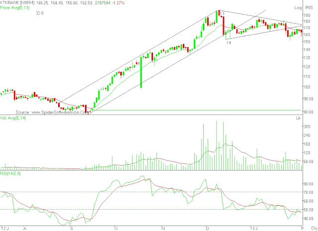Click the KTKBANK [N8054] symbol title
Viewport: 318px width, 231px height.
(17, 3)
